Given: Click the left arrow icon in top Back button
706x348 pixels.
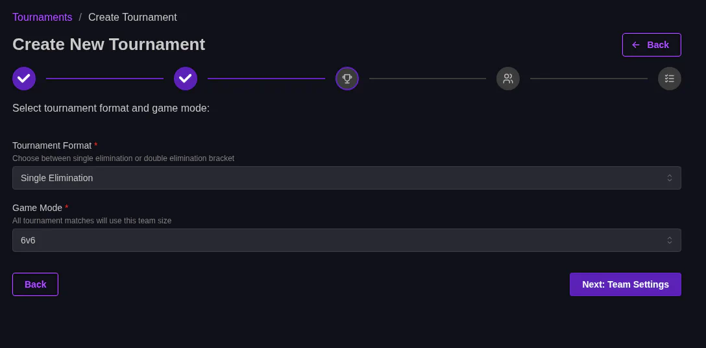Looking at the screenshot, I should point(636,45).
